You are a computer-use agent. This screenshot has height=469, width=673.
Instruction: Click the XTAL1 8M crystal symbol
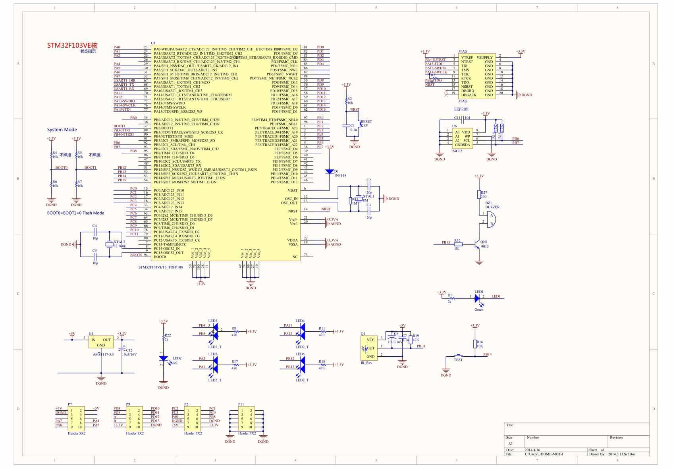tap(358, 199)
